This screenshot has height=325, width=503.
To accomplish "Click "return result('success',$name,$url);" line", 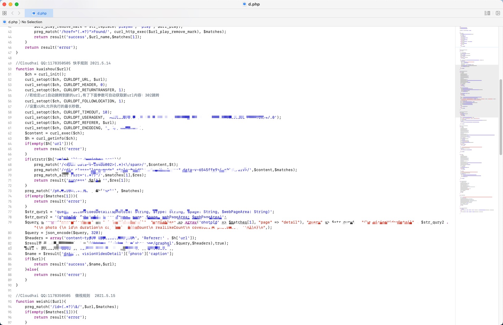I will [75, 264].
